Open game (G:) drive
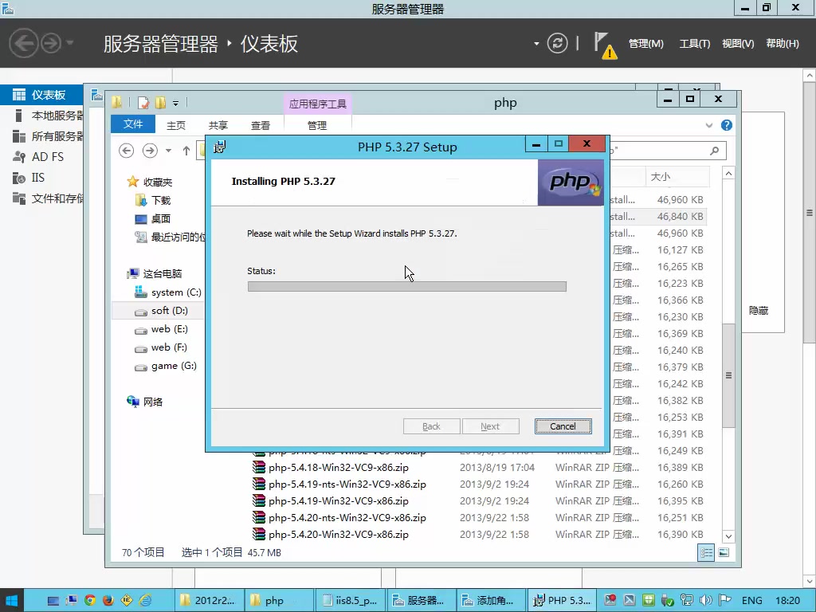816x612 pixels. (x=166, y=366)
